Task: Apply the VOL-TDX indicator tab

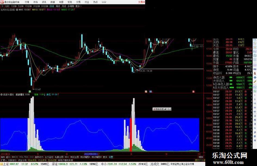Action: [x=24, y=157]
